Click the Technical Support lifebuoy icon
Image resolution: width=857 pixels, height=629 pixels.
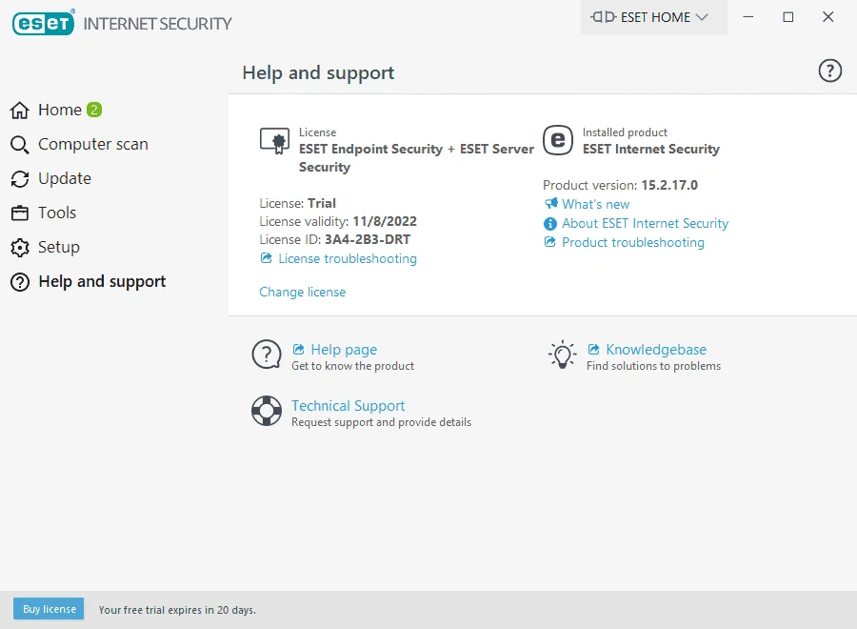pyautogui.click(x=267, y=411)
